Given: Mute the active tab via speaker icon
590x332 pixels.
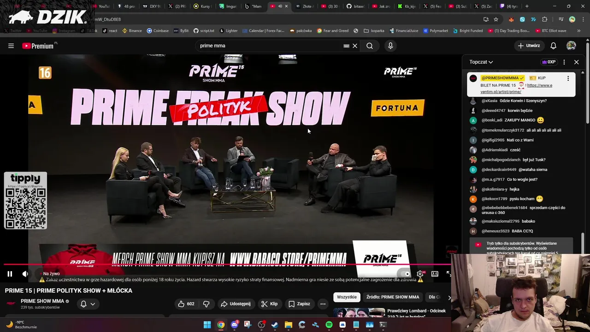Looking at the screenshot, I should point(280,6).
